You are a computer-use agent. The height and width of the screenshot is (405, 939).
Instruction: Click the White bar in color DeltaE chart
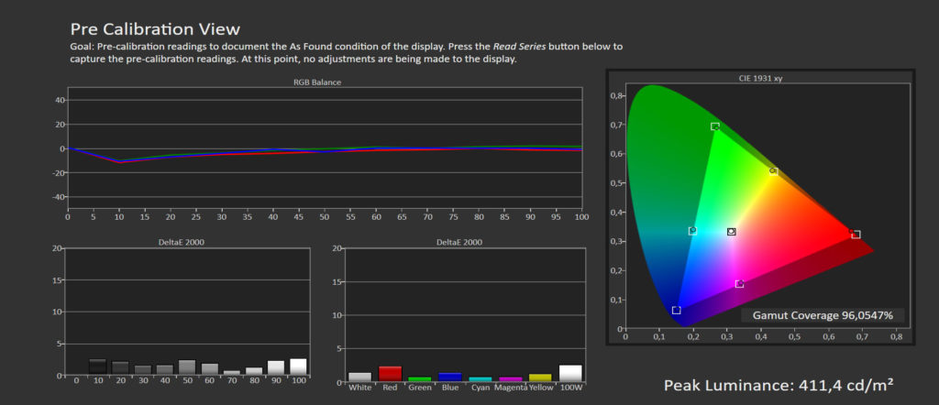point(360,377)
